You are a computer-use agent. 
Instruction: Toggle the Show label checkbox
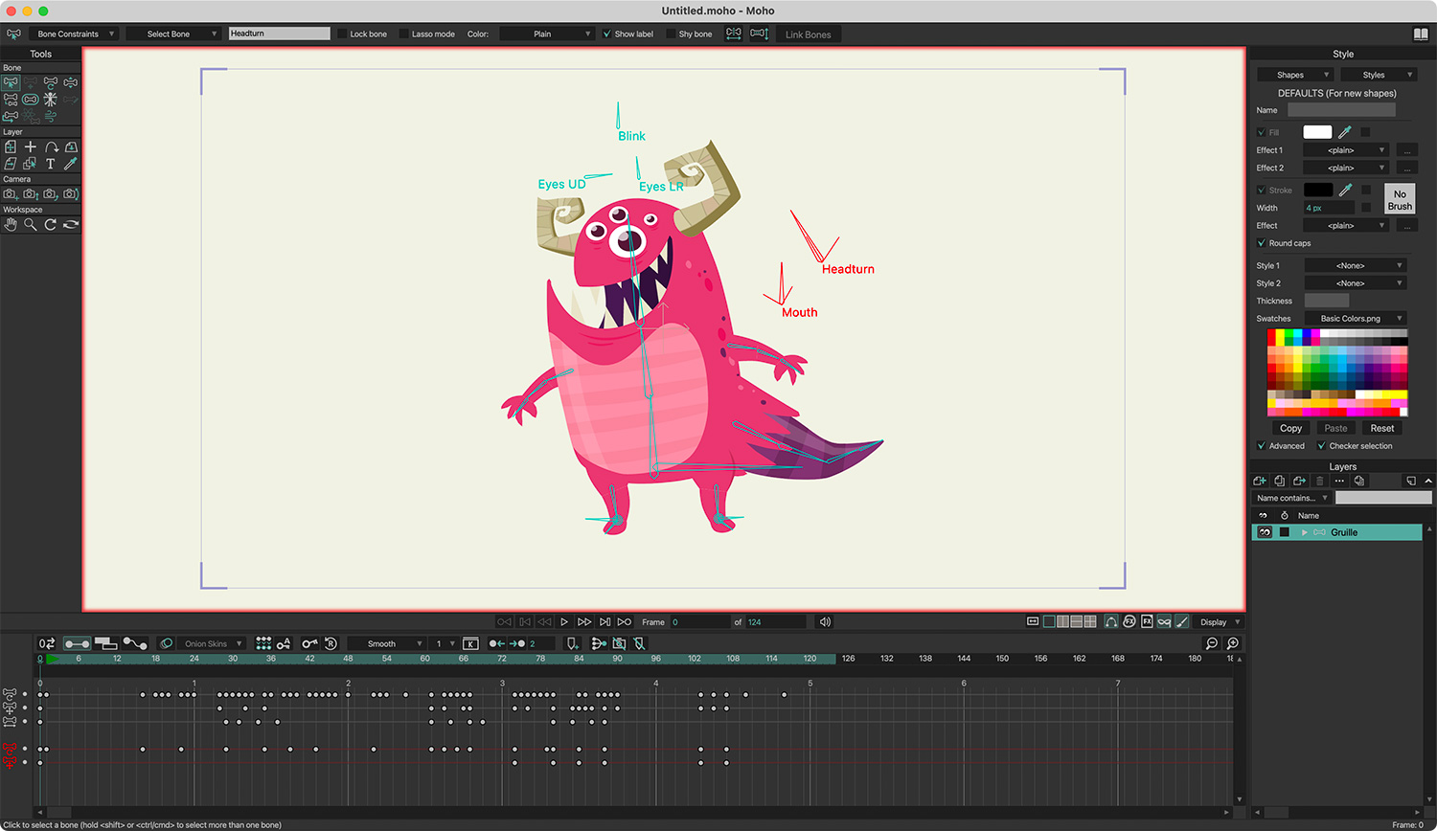(606, 34)
